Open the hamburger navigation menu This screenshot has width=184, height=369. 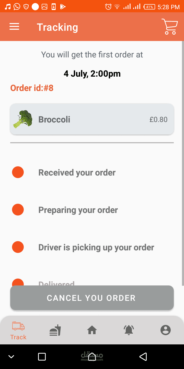coord(14,27)
